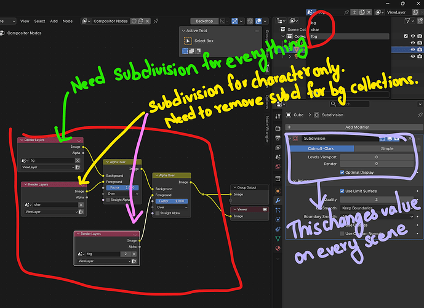The image size is (424, 308).
Task: Toggle viewport visibility of highlighted outliner row
Action: click(x=413, y=49)
